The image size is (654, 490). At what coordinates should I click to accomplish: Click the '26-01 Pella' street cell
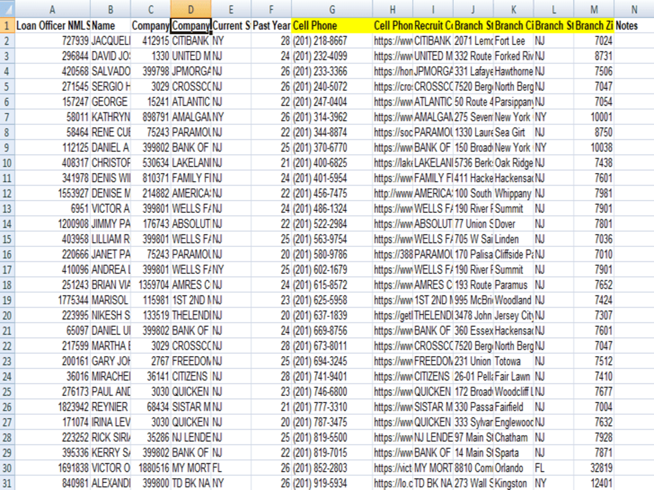pos(473,377)
